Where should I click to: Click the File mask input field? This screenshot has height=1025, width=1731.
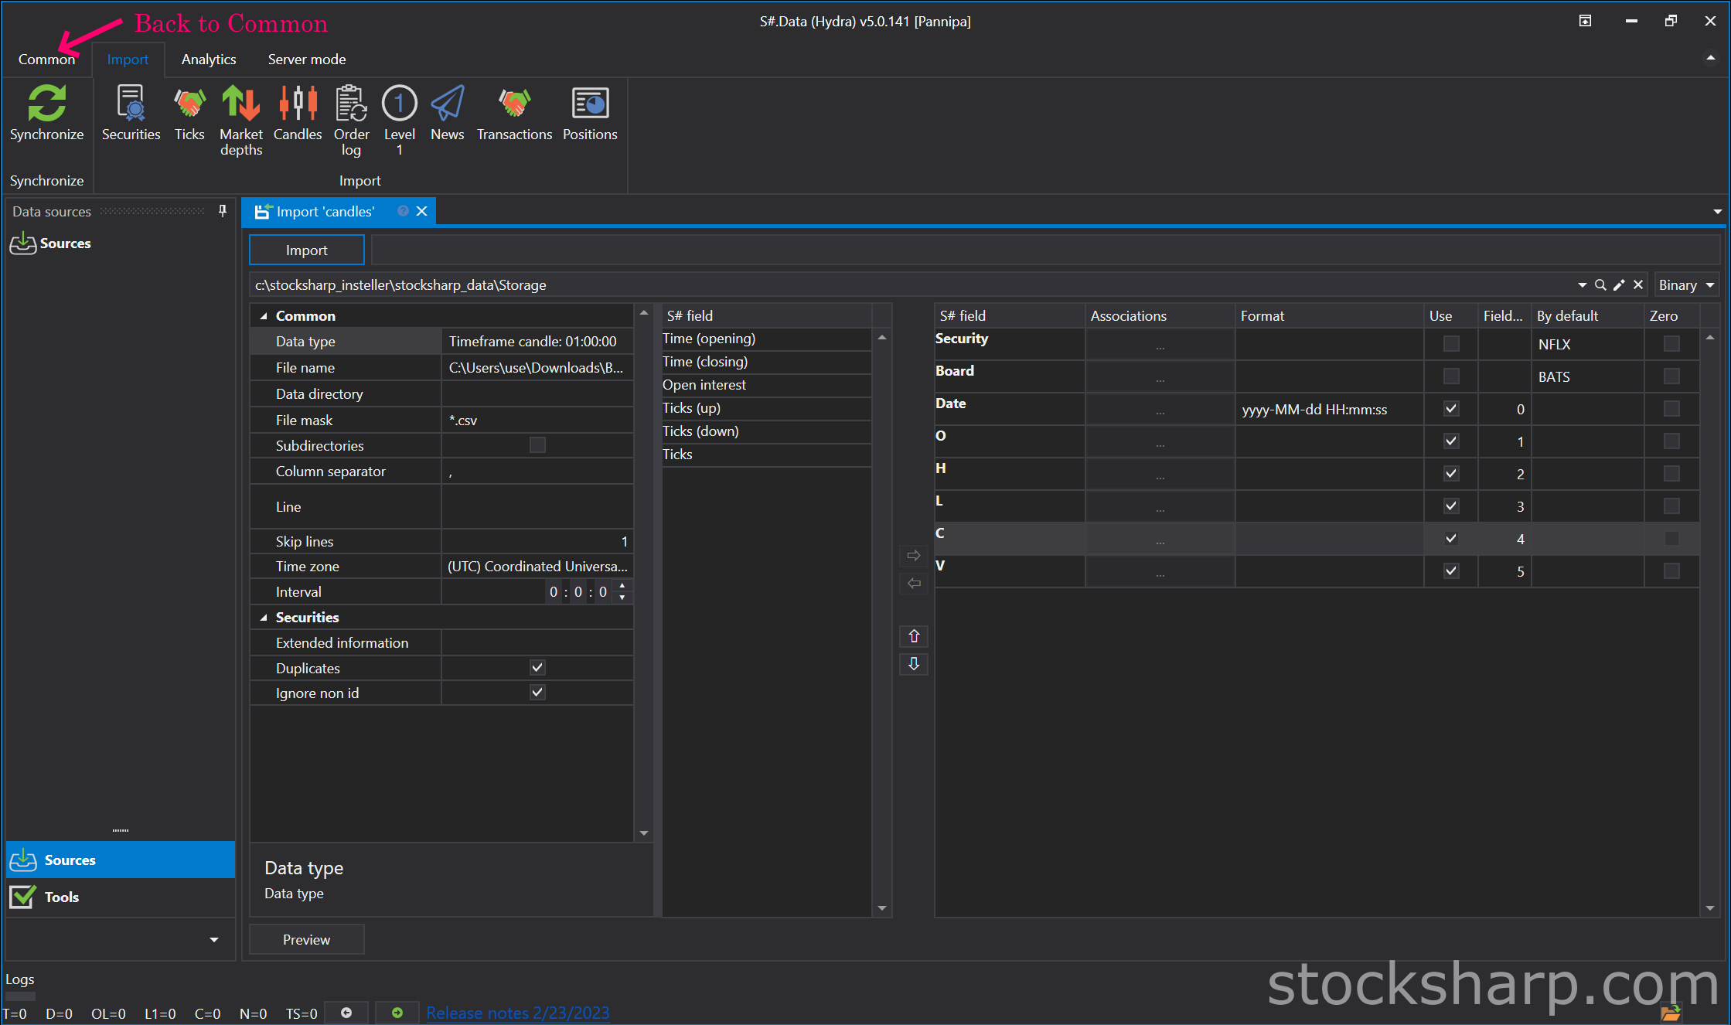click(537, 421)
